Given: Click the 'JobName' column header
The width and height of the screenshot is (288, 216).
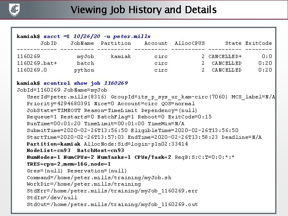Looking at the screenshot, I should pyautogui.click(x=82, y=43).
